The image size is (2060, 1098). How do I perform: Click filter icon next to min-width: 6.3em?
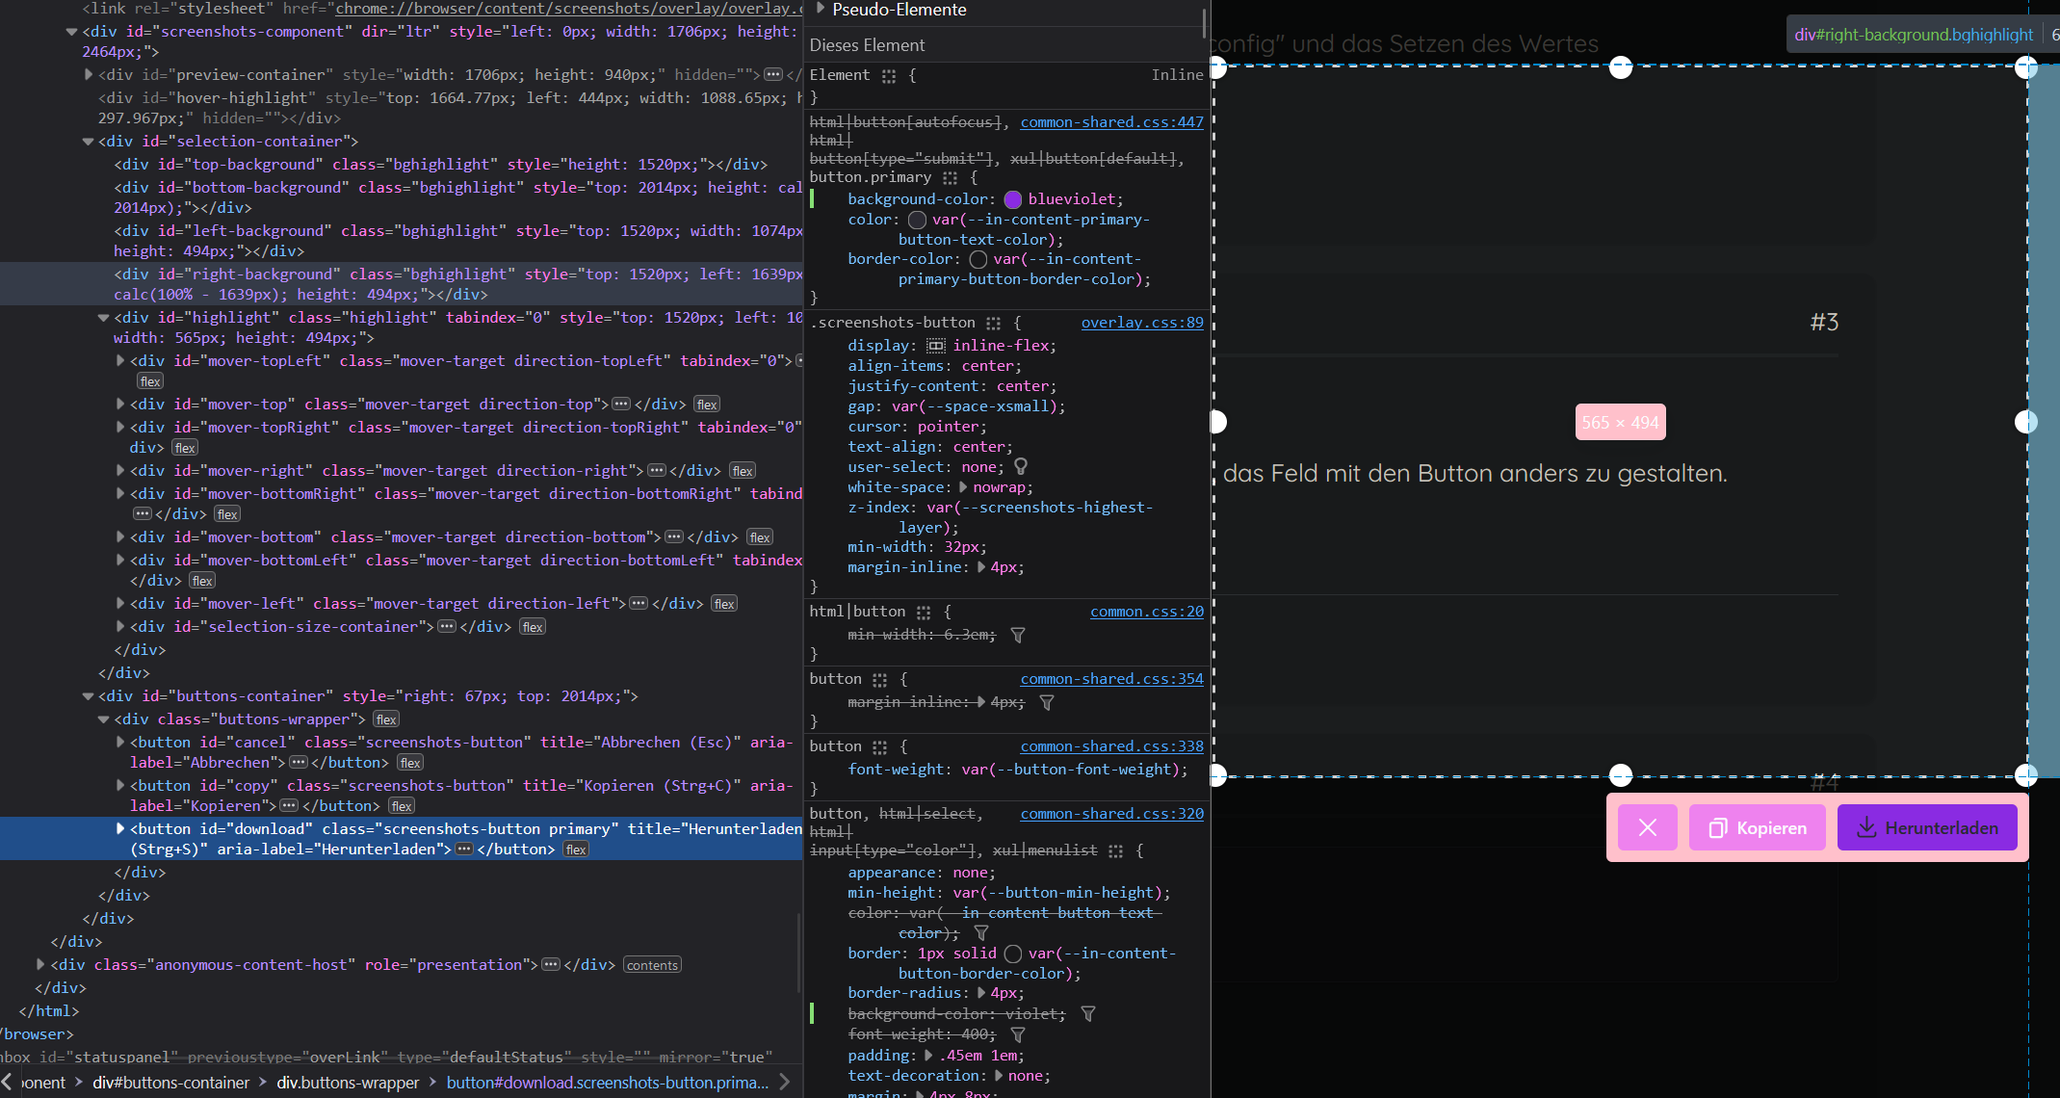tap(1017, 635)
